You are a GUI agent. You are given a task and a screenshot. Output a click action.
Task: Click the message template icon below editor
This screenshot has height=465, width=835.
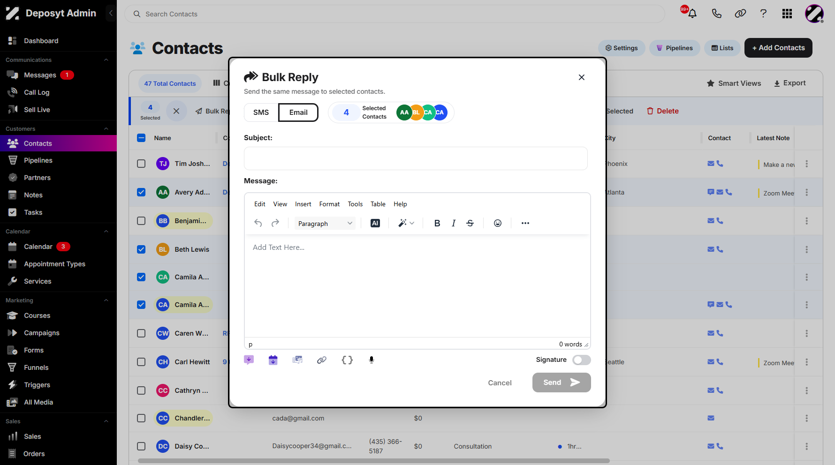(249, 360)
